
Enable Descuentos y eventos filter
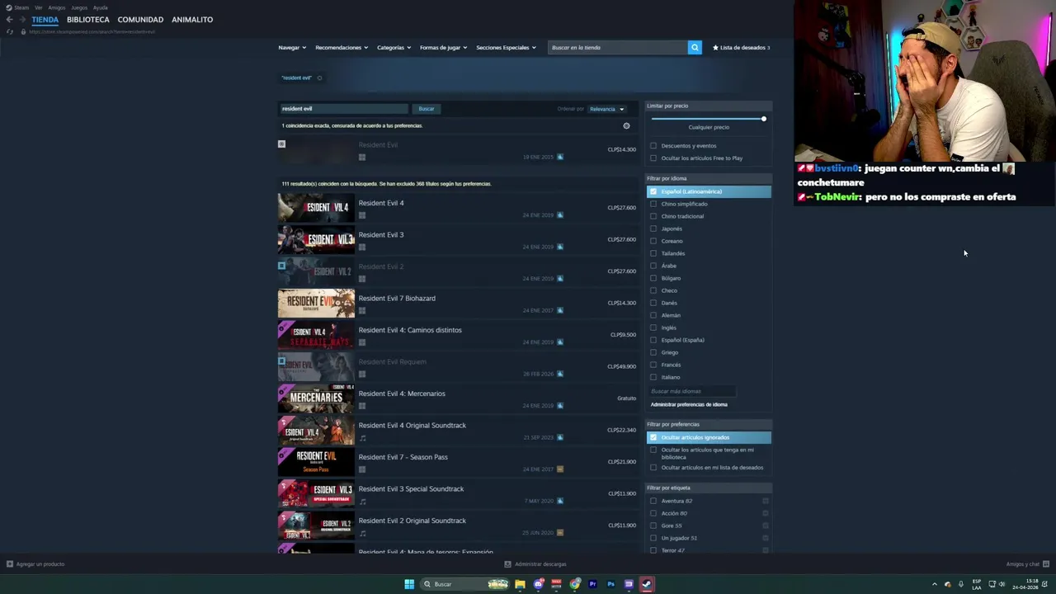pos(653,146)
